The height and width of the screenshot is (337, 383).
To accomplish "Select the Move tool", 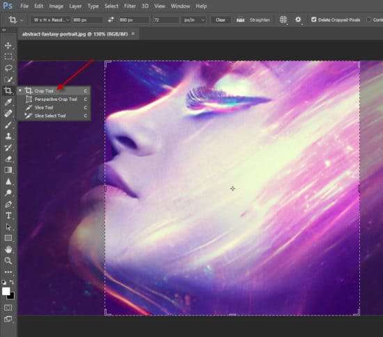I will (x=8, y=45).
